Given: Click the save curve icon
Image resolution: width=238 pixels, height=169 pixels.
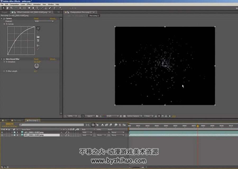Looking at the screenshot, I should (38, 41).
